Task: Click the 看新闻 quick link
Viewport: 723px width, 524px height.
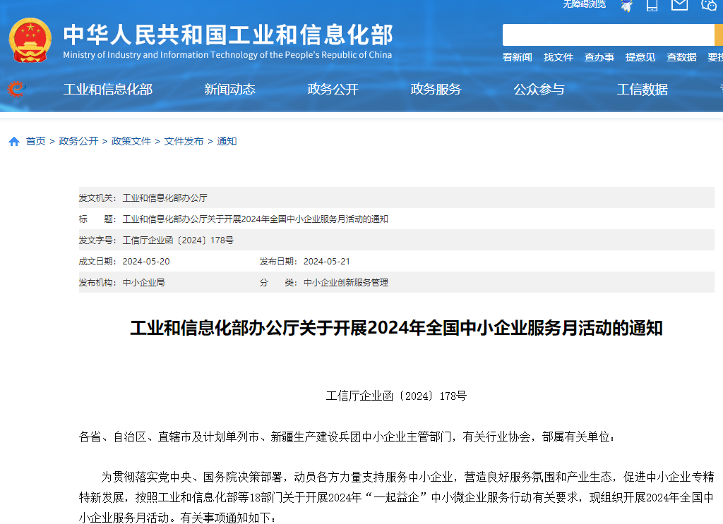Action: [x=517, y=57]
